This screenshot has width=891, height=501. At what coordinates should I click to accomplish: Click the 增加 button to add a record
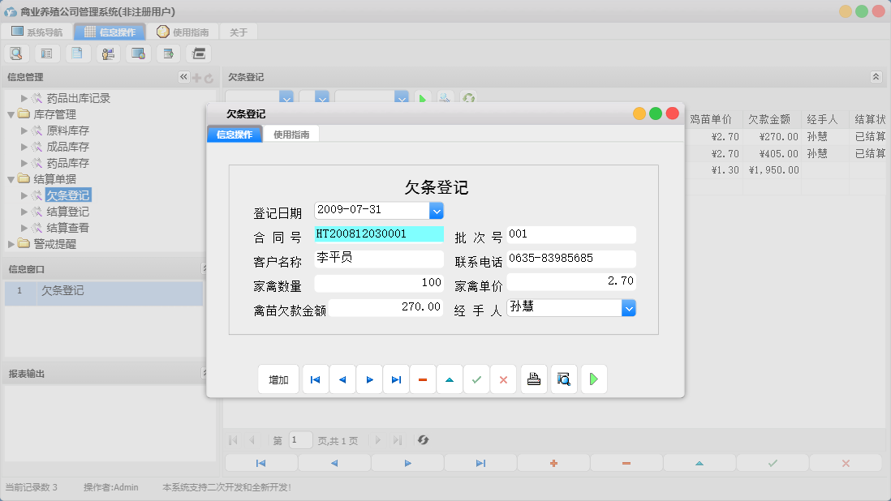[x=278, y=379]
